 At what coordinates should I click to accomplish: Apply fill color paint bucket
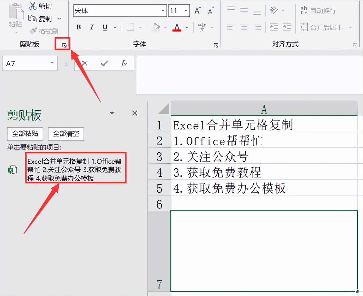pyautogui.click(x=156, y=27)
